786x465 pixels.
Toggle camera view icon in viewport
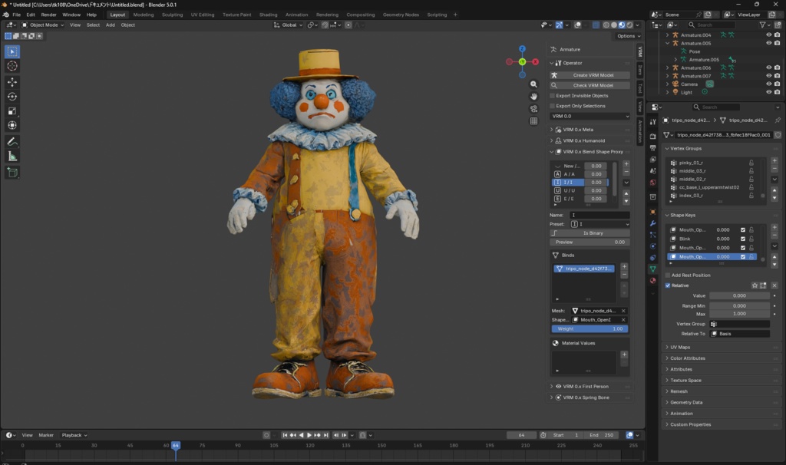tap(534, 109)
